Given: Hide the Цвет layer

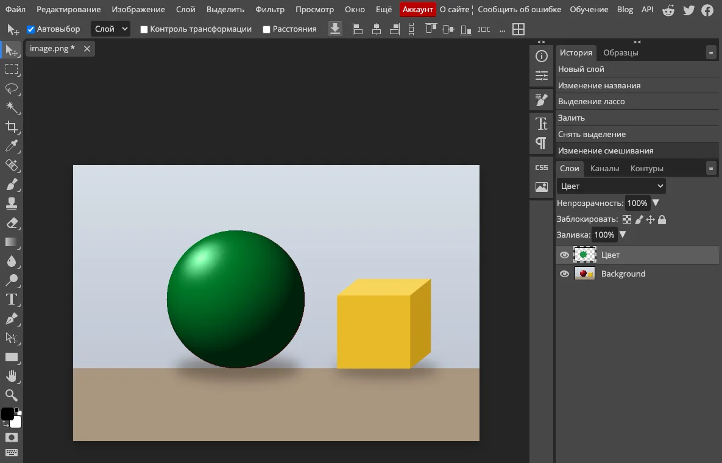Looking at the screenshot, I should click(x=564, y=255).
